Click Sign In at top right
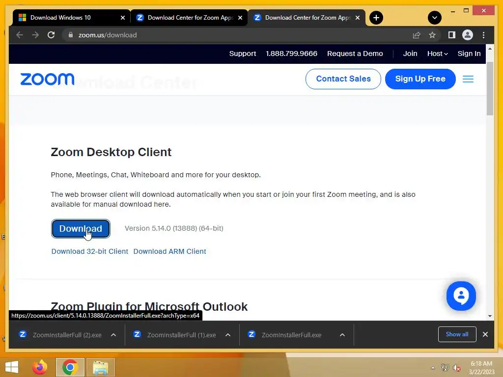The height and width of the screenshot is (377, 503). point(469,54)
